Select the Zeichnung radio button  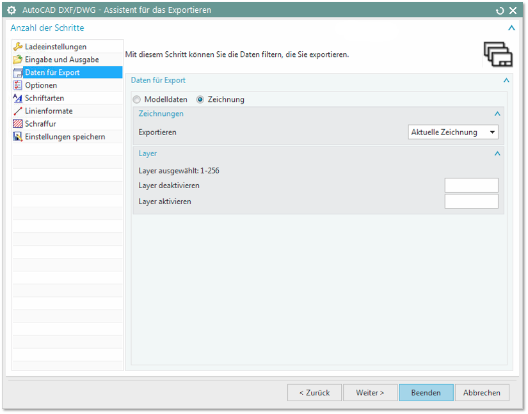(x=200, y=100)
